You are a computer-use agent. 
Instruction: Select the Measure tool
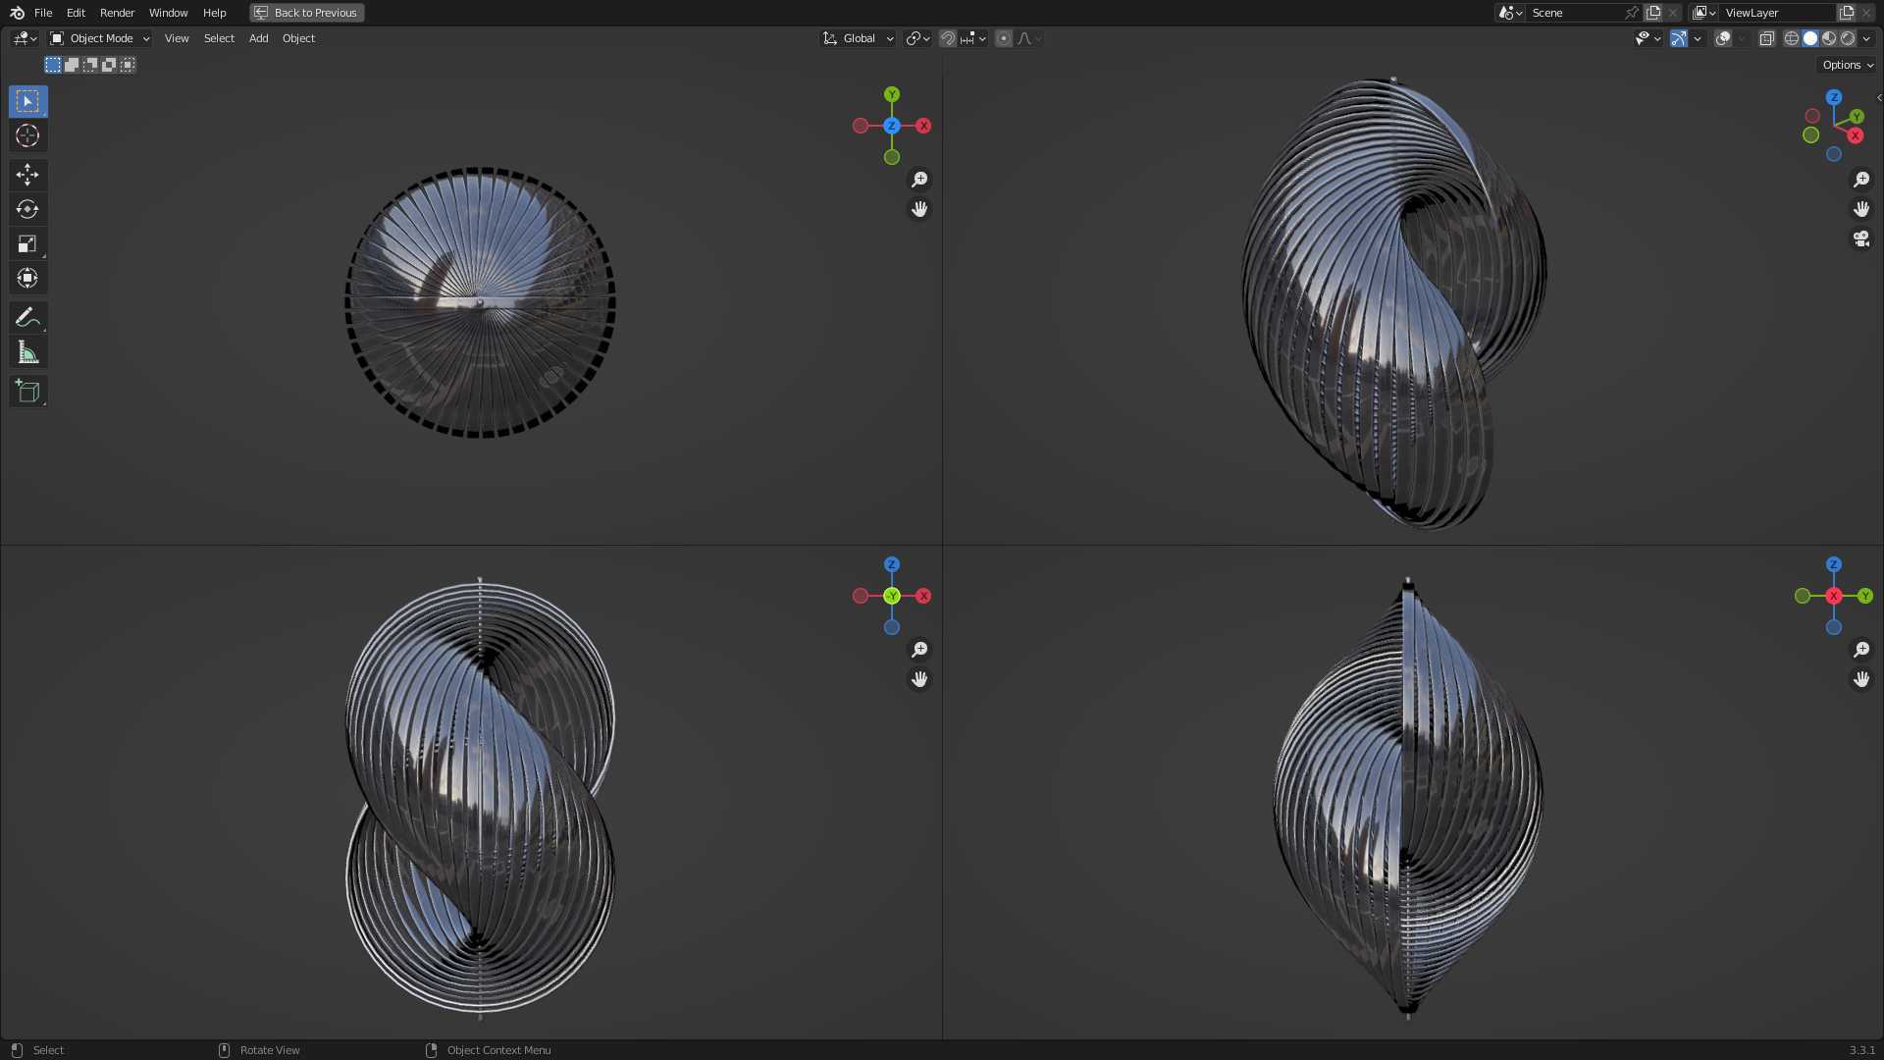click(27, 351)
